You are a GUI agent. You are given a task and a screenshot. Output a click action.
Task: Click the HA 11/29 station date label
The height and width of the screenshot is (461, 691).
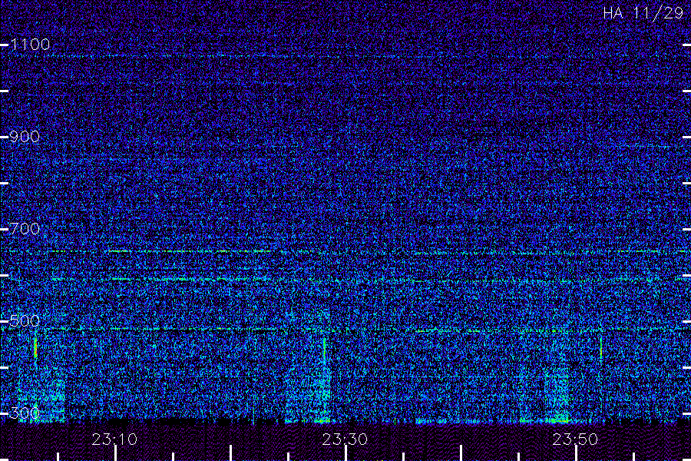pyautogui.click(x=643, y=13)
